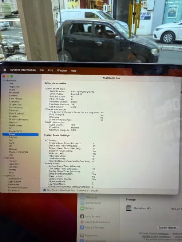Screen dimensions: 182x242
Task: Select Parallel SCSI in the sidebar
Action: (16, 131)
